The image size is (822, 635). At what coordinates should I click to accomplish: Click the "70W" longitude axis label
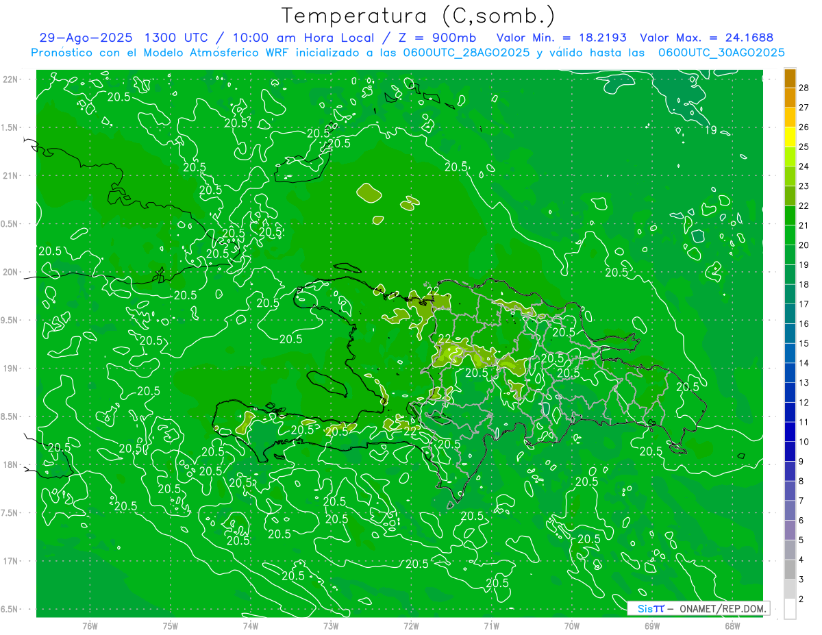point(572,625)
